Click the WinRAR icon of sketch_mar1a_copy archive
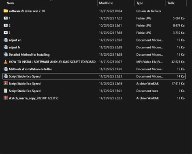This screenshot has width=192, height=154. coord(6,98)
